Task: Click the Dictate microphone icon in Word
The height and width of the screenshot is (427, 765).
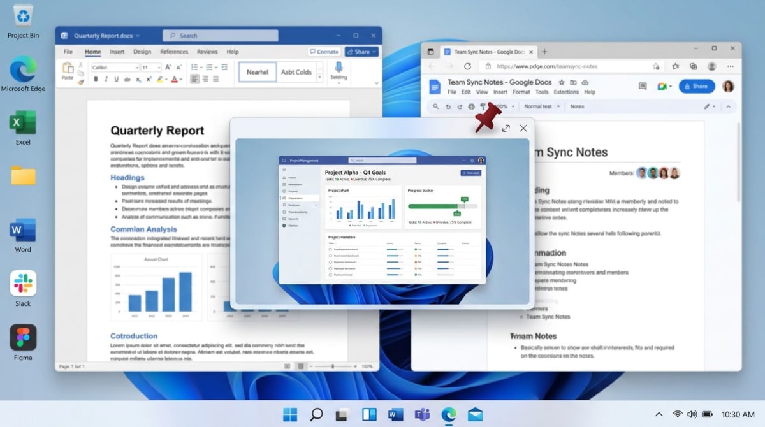Action: (x=339, y=68)
